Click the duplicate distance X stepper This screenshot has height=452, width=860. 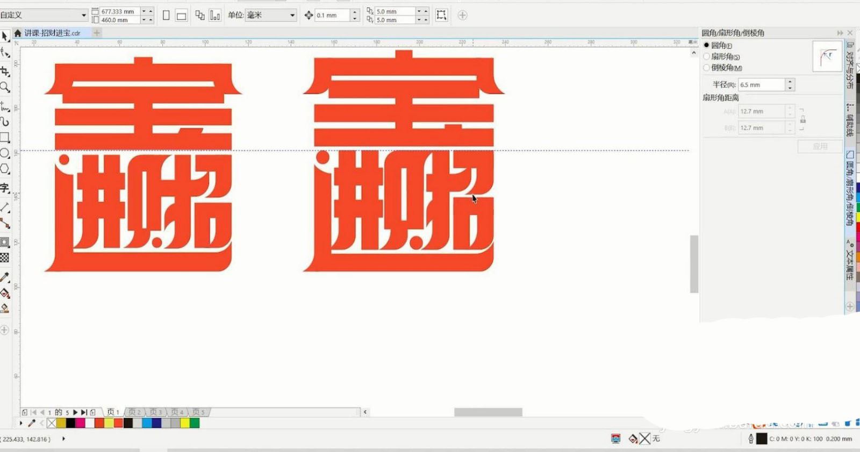(422, 11)
